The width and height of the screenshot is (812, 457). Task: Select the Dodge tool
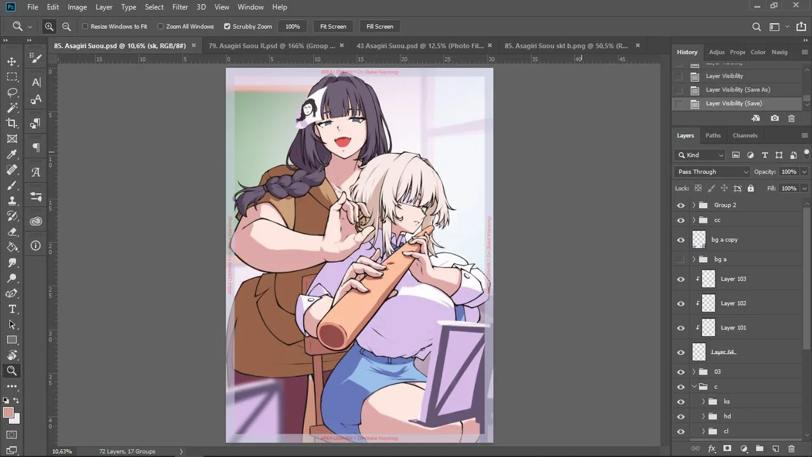(12, 278)
